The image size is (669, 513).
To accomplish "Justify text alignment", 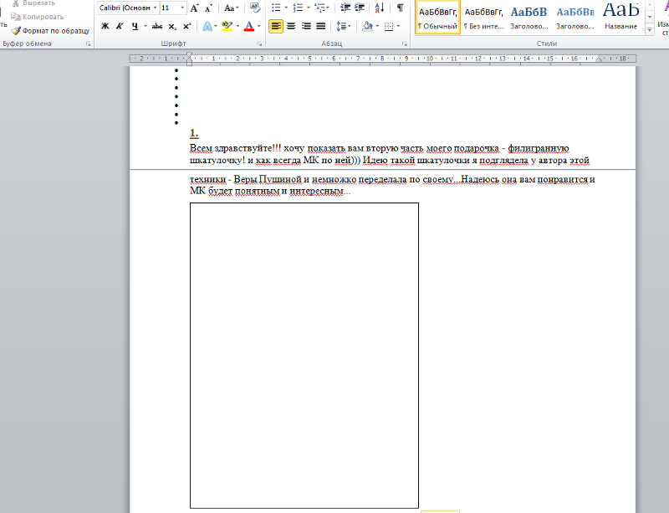I will tap(321, 26).
